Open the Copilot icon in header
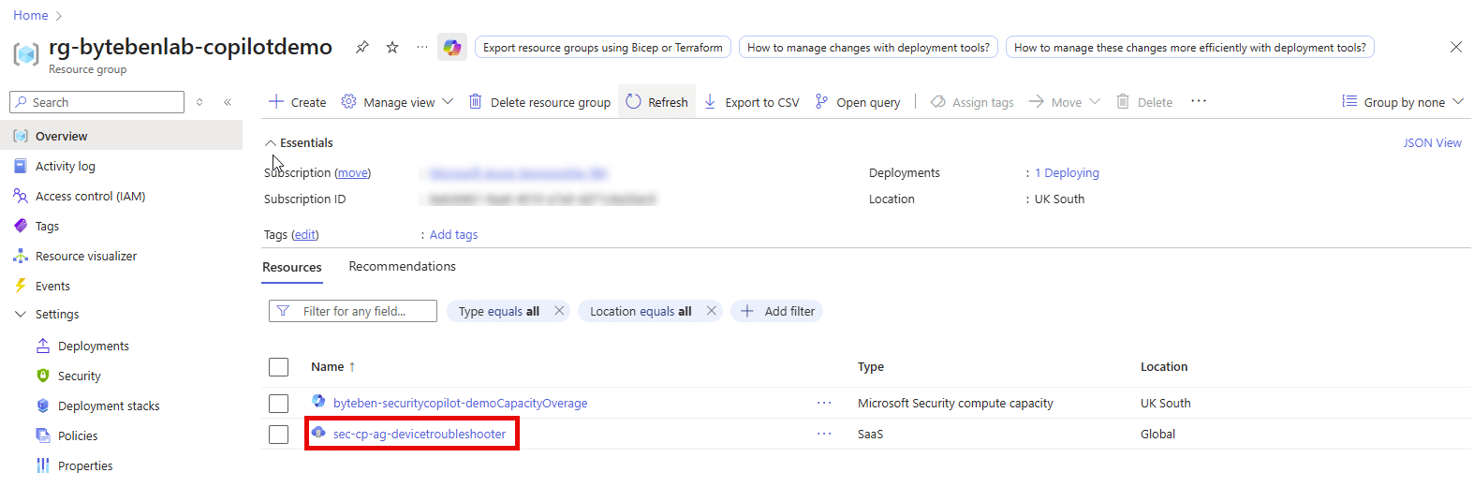 coord(452,47)
